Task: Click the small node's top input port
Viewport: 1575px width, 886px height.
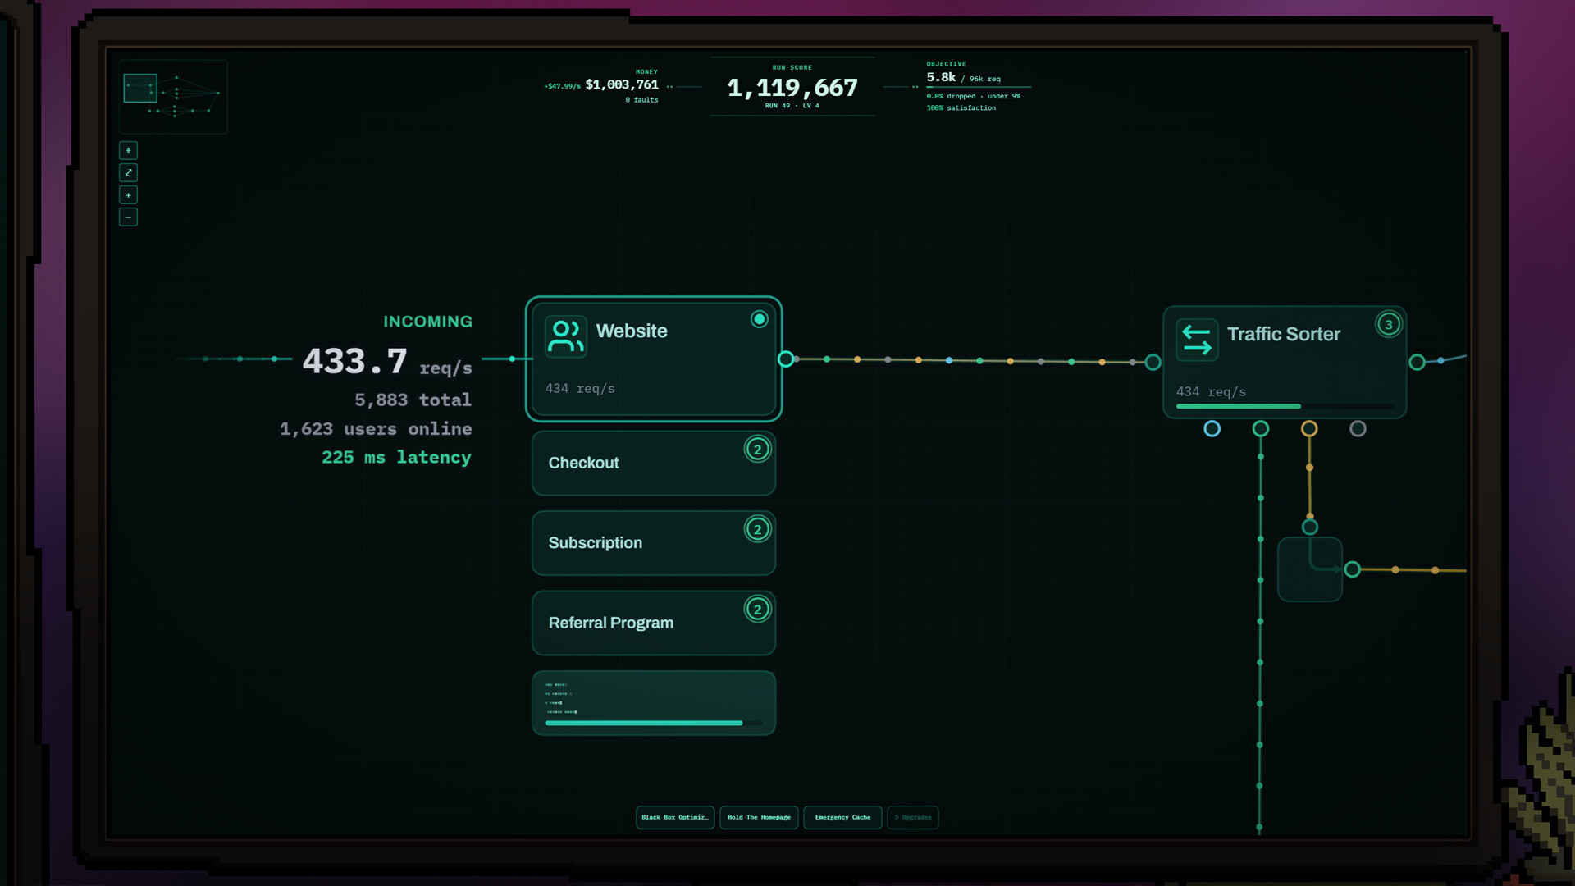Action: tap(1310, 527)
